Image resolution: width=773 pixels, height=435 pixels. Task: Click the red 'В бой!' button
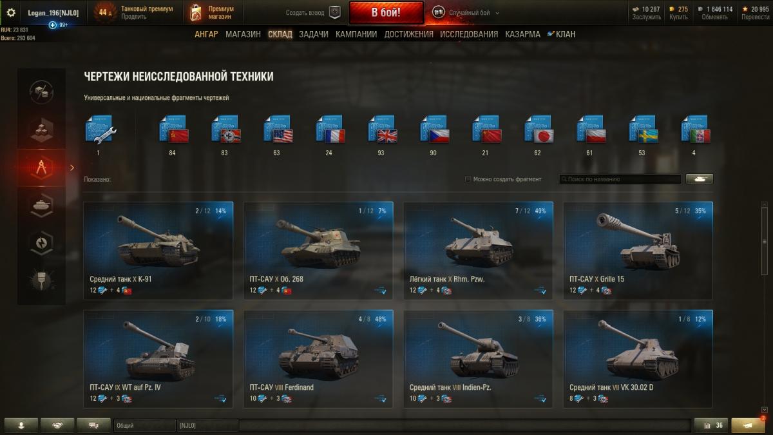(x=386, y=12)
